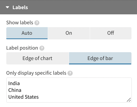Click the Only display specific labels caption
This screenshot has width=137, height=107.
coord(36,73)
